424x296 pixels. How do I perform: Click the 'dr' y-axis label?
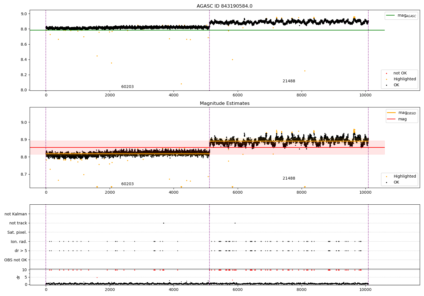click(x=18, y=277)
